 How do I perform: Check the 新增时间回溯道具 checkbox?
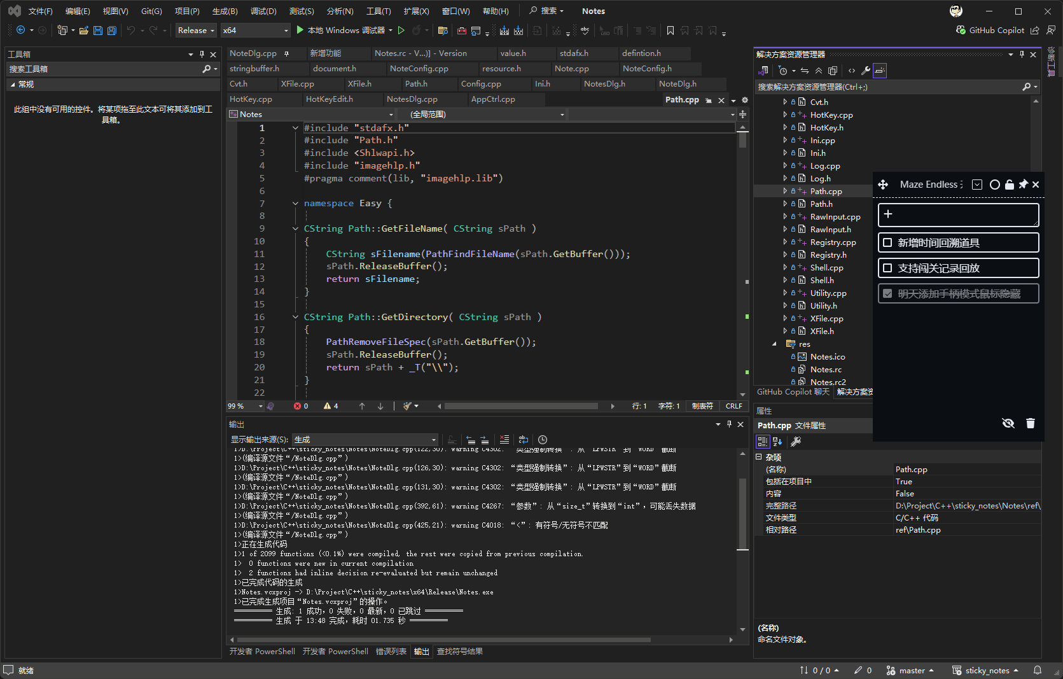point(887,242)
